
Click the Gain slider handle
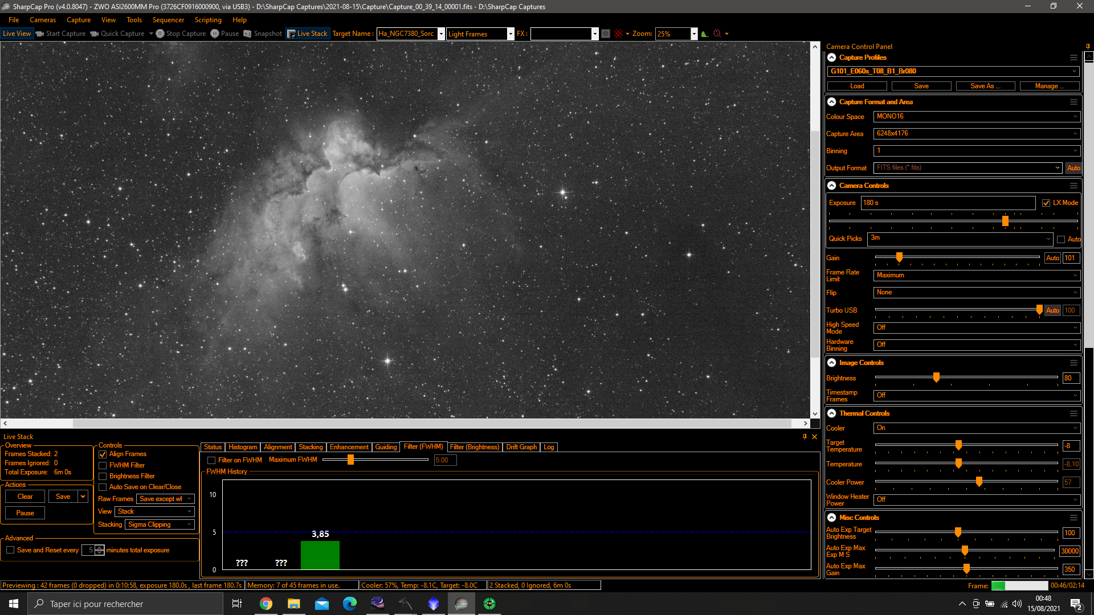coord(899,257)
